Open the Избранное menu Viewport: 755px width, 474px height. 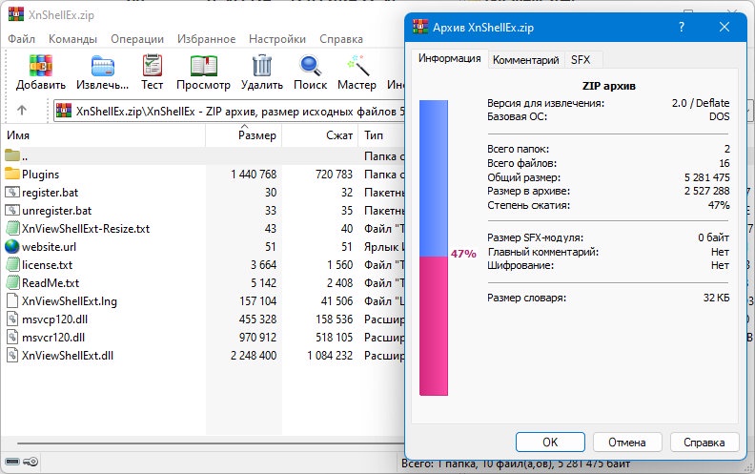pos(207,39)
